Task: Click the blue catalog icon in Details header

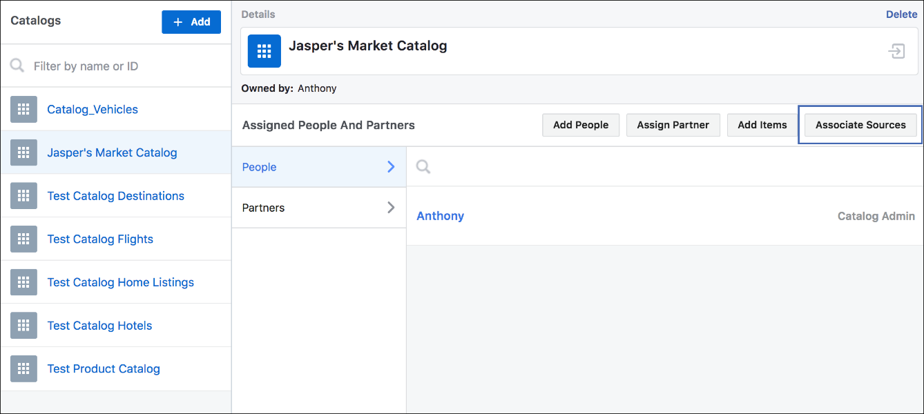Action: pyautogui.click(x=264, y=51)
